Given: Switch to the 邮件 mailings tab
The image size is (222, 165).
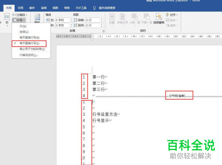Looking at the screenshot, I should pos(32,8).
